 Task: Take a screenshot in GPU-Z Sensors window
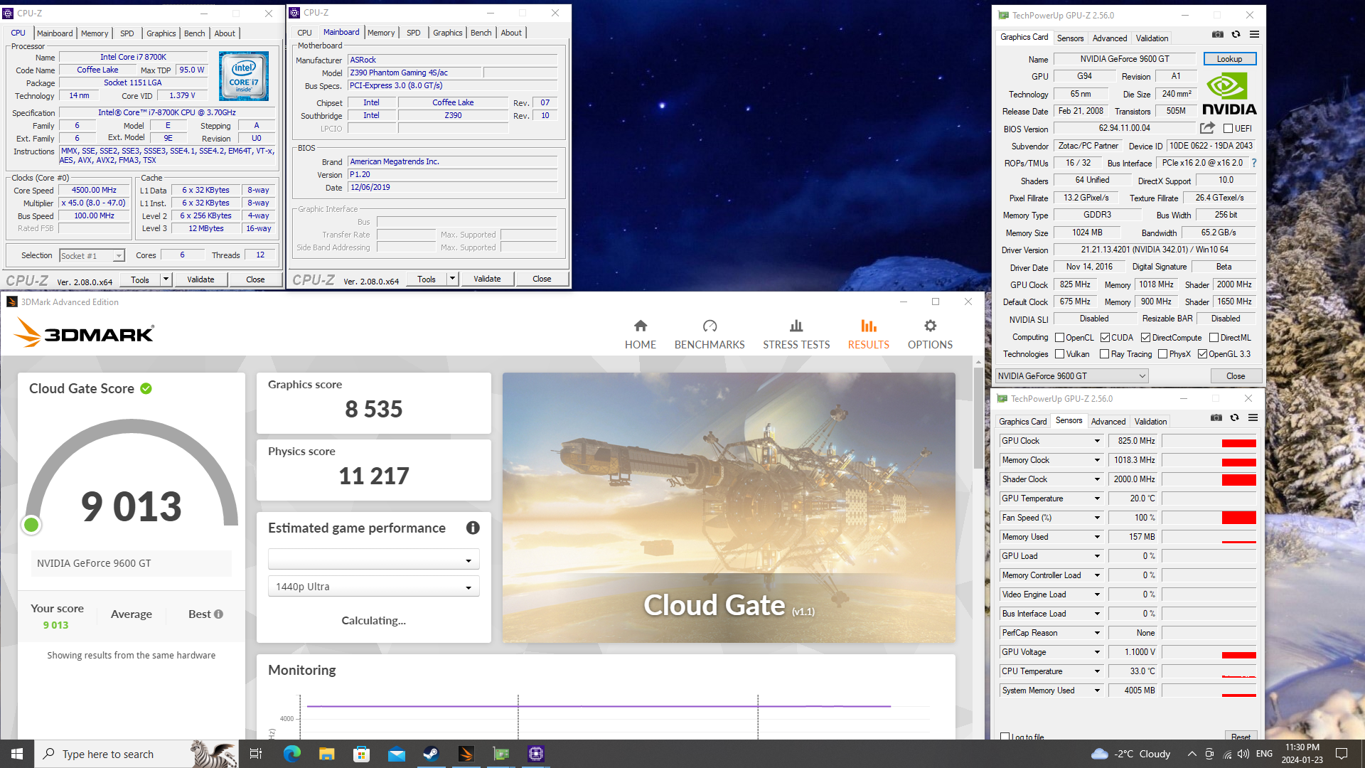tap(1216, 417)
